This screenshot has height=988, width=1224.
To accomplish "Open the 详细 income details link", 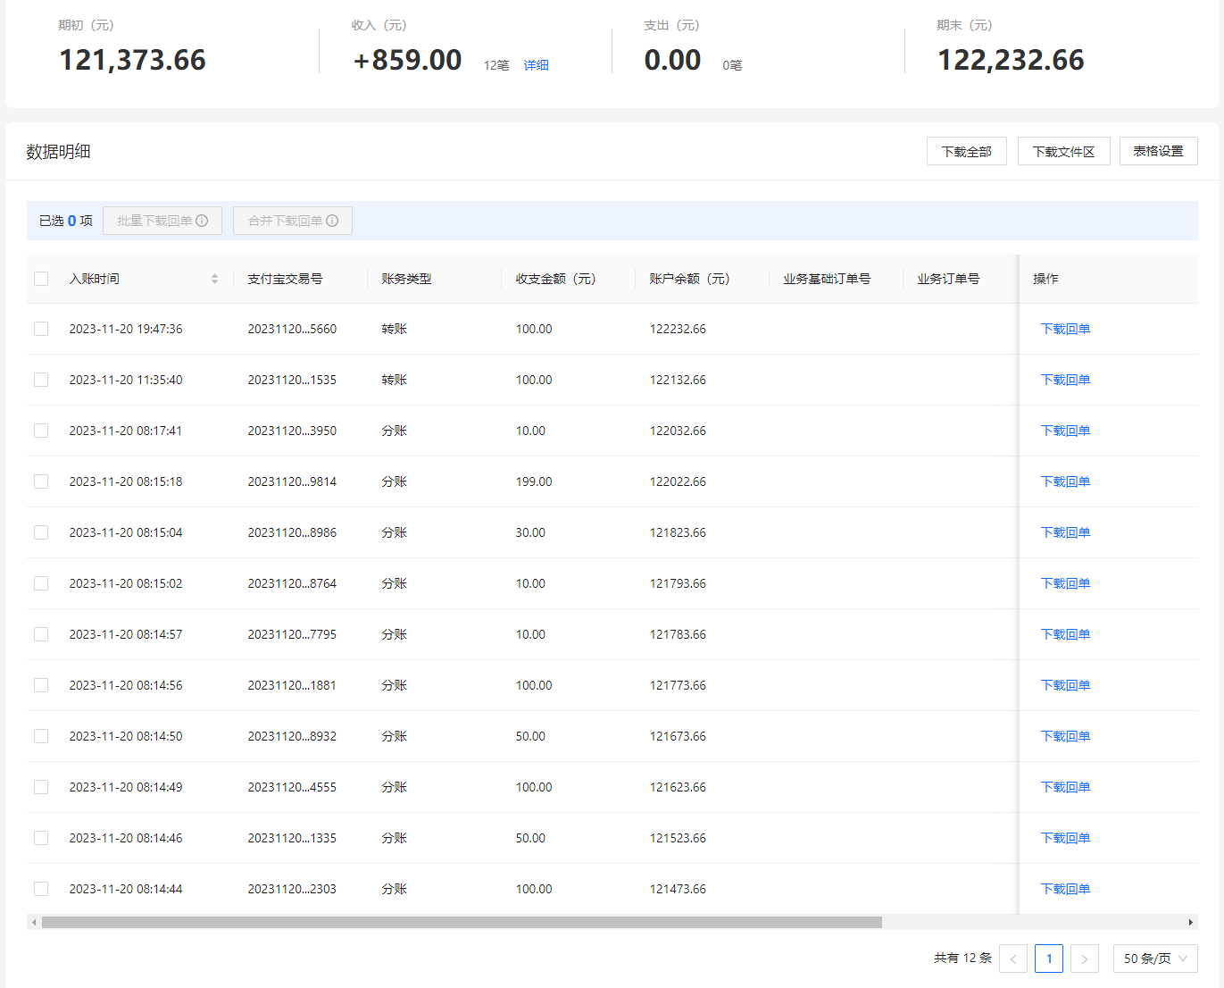I will click(x=537, y=65).
